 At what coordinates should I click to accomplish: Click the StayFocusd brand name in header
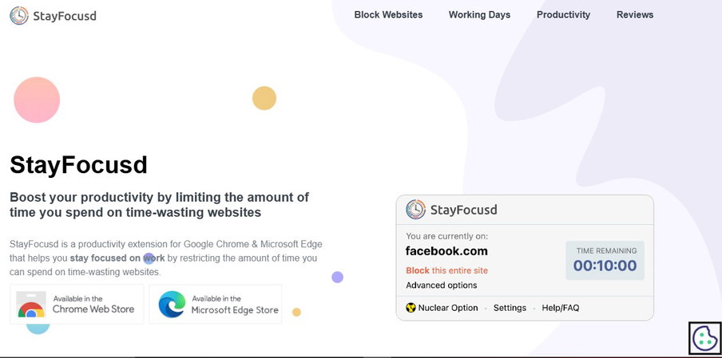[65, 16]
